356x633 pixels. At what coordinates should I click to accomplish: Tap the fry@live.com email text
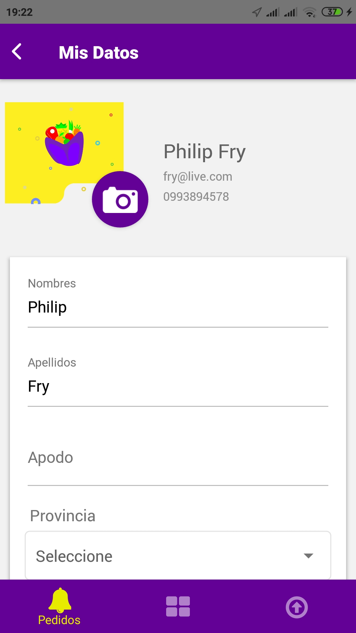pos(198,177)
